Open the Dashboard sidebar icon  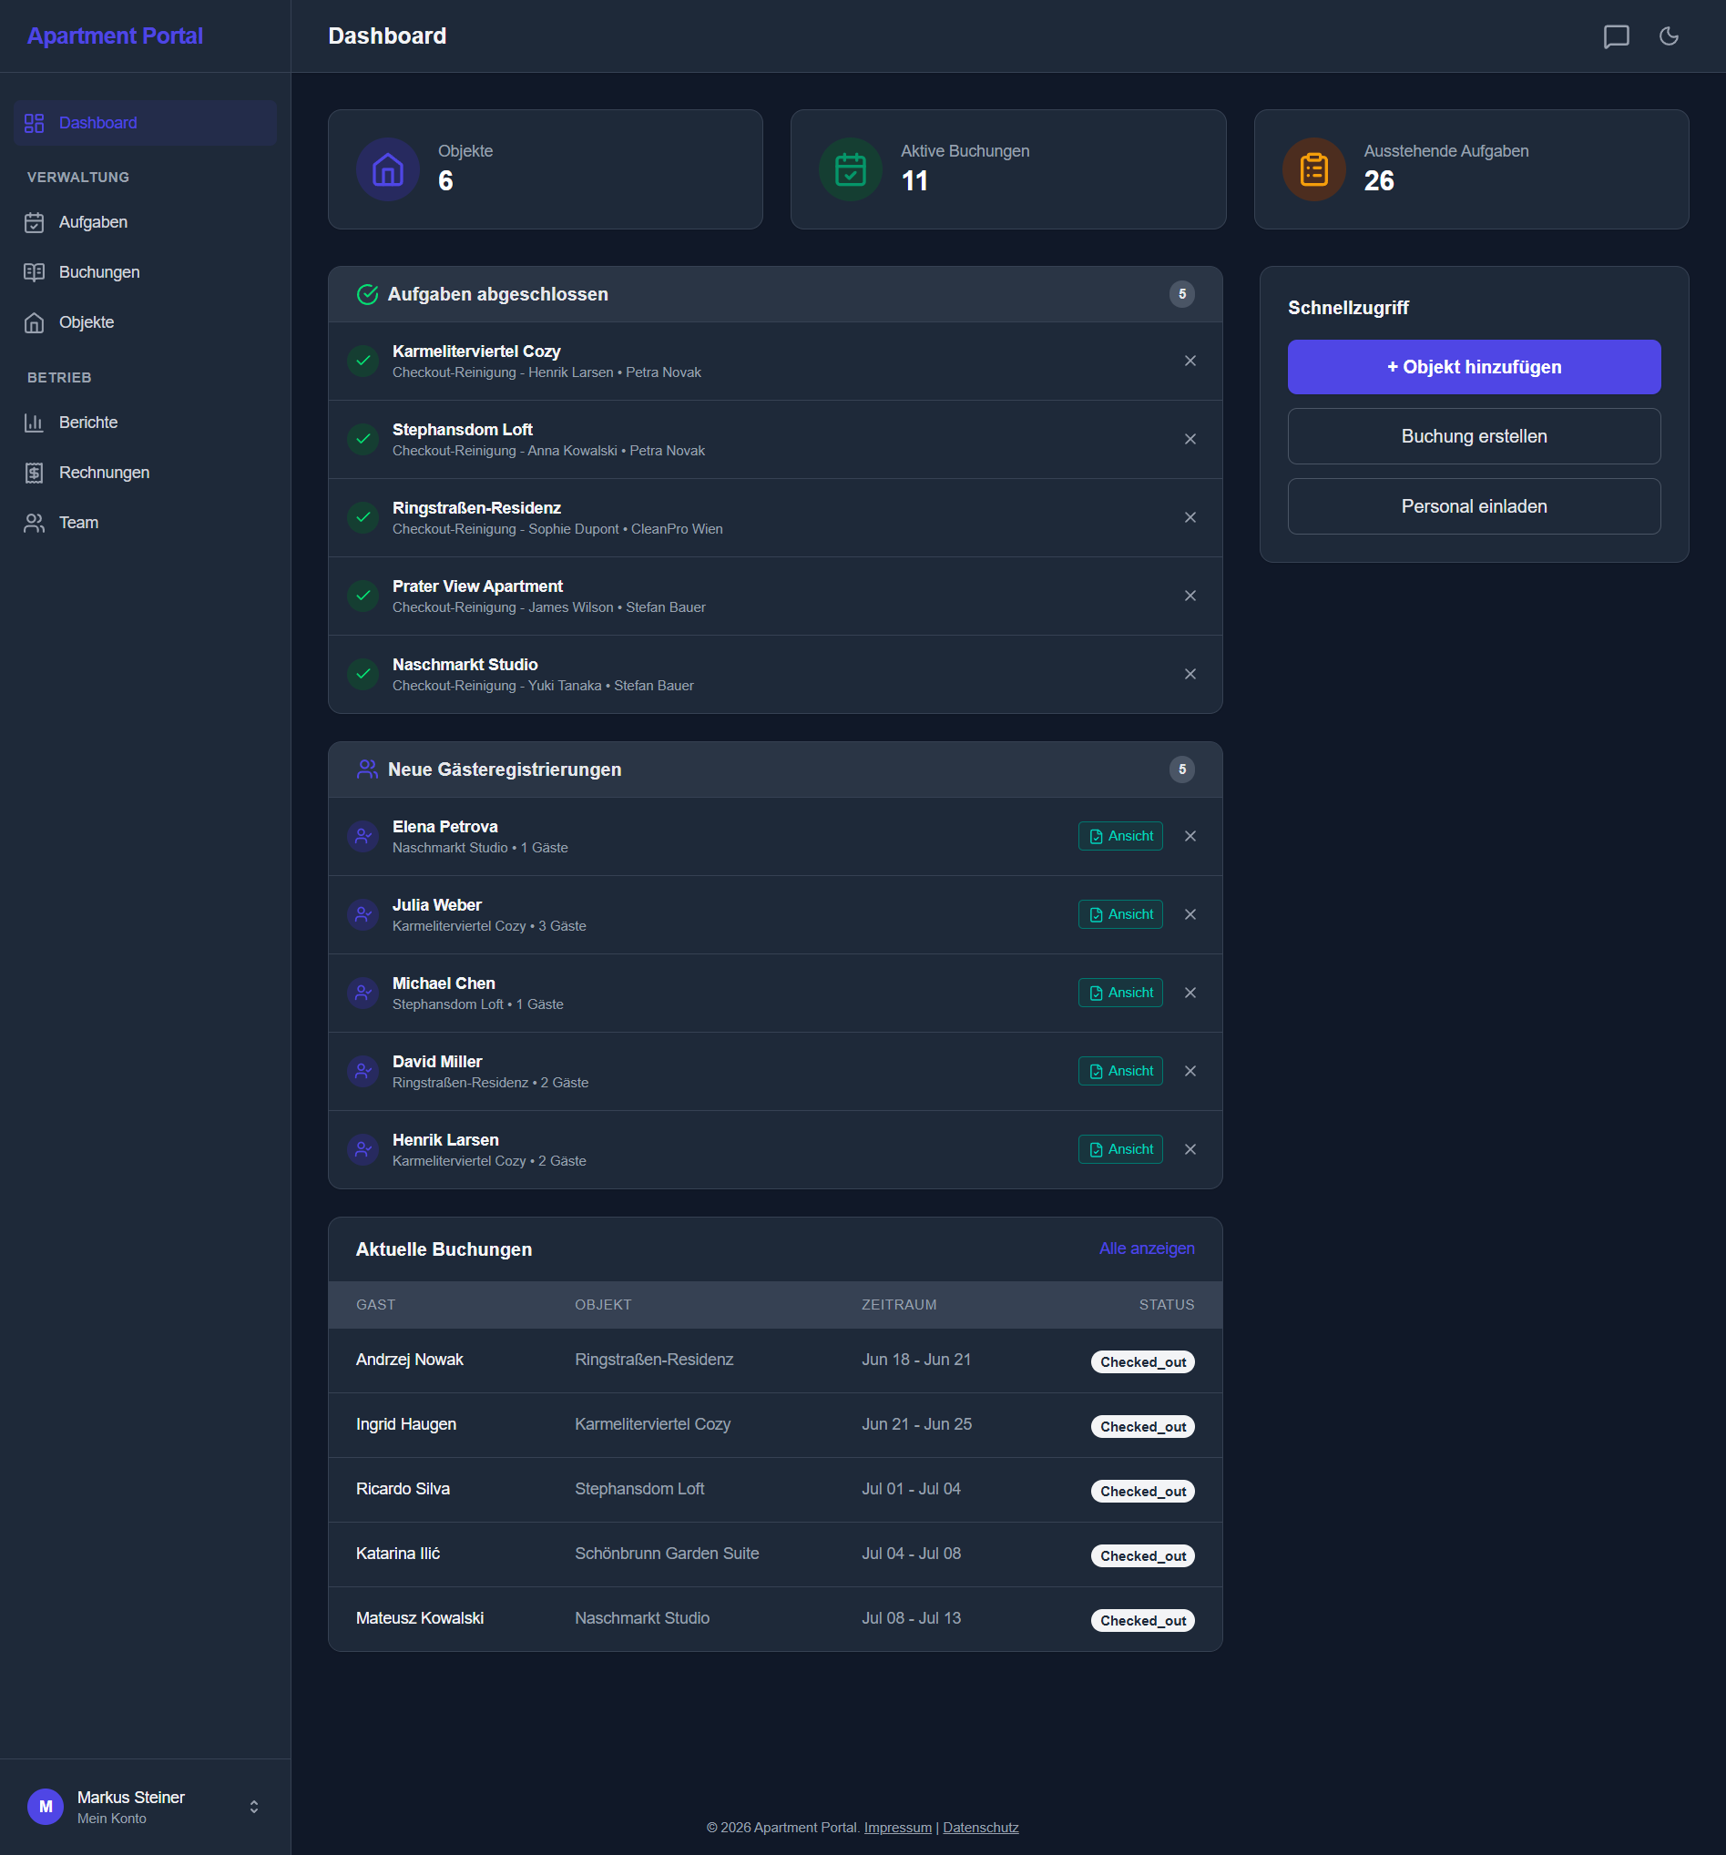pos(35,122)
